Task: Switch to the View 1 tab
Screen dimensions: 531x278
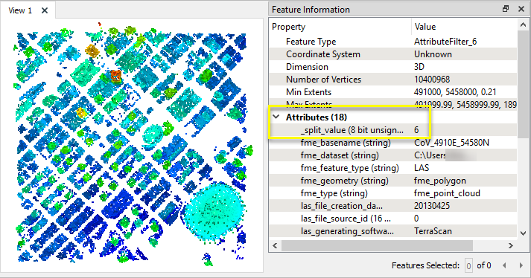Action: click(20, 10)
